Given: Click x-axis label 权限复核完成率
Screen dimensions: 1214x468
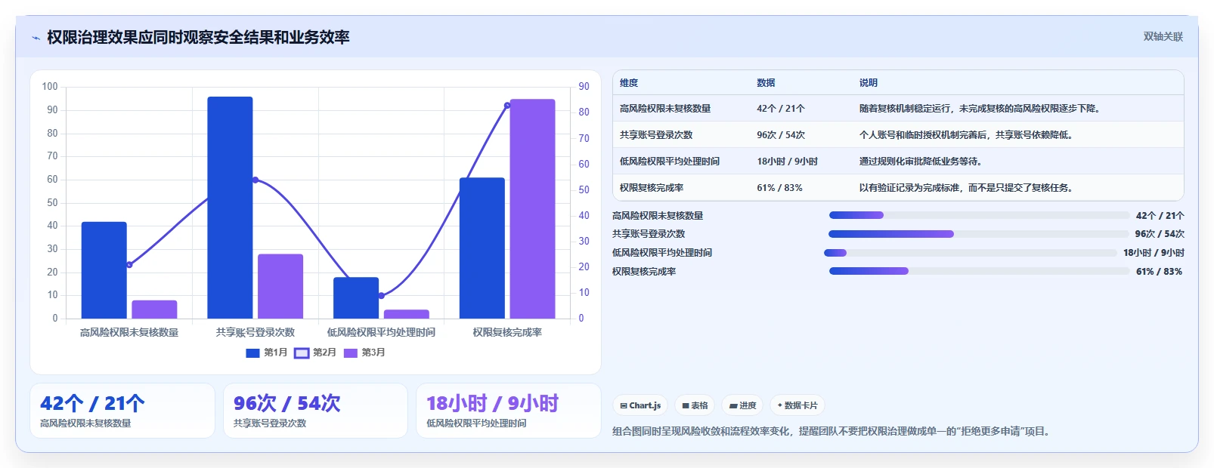Looking at the screenshot, I should pos(507,332).
